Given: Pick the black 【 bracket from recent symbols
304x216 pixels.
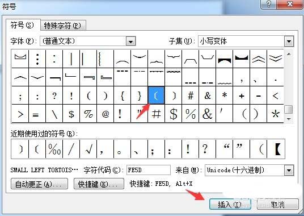Looking at the screenshot, I should tap(276, 149).
